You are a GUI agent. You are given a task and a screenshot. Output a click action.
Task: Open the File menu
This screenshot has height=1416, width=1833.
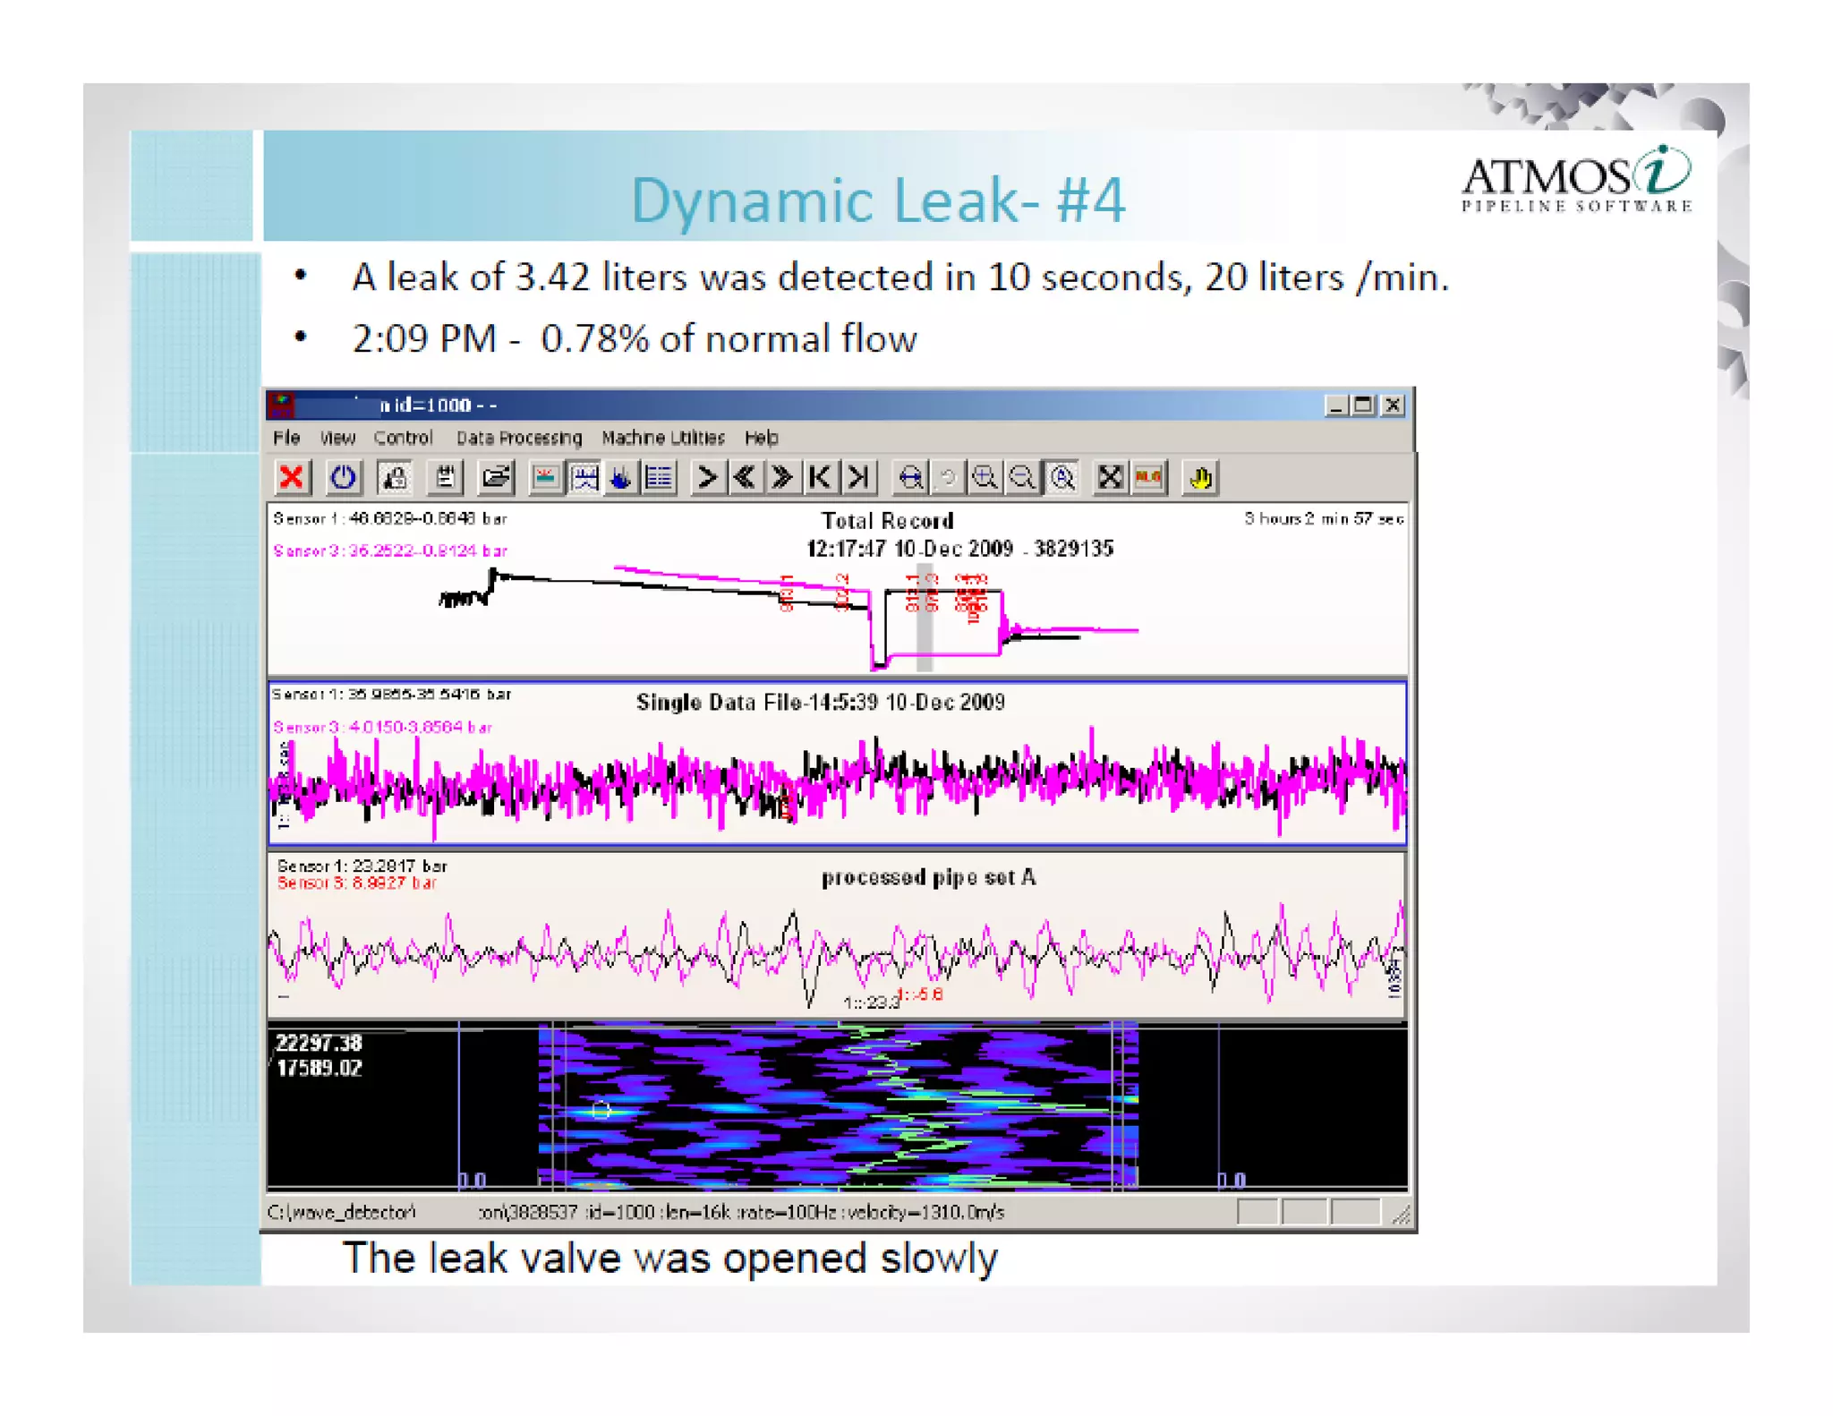pos(286,438)
